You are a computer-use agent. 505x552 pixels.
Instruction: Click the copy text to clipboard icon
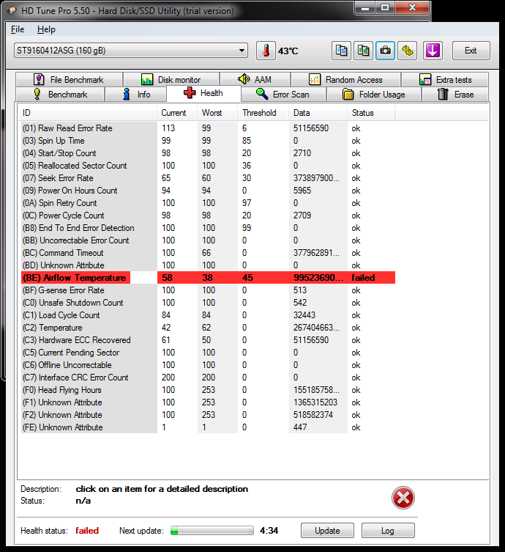click(x=341, y=51)
